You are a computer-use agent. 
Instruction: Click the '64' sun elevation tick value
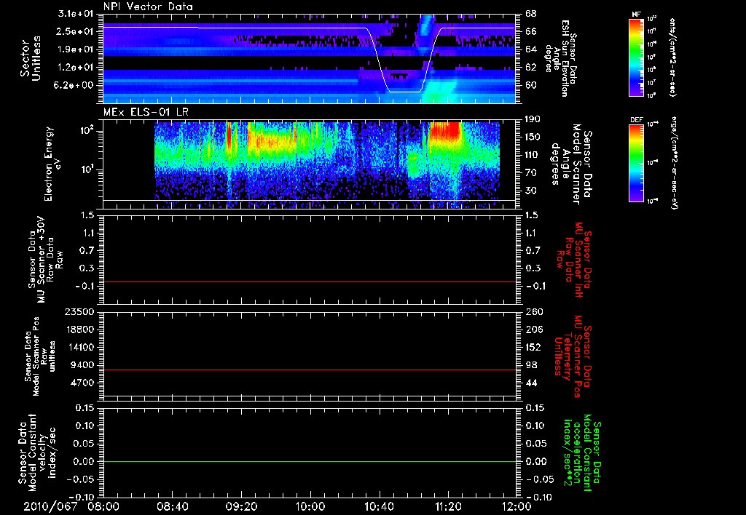click(x=531, y=49)
